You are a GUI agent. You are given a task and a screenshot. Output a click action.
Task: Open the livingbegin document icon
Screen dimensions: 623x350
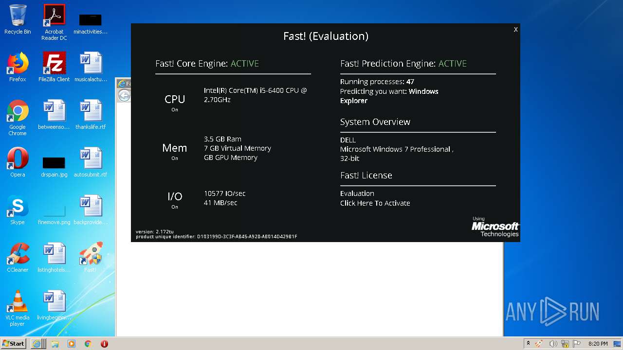point(54,305)
